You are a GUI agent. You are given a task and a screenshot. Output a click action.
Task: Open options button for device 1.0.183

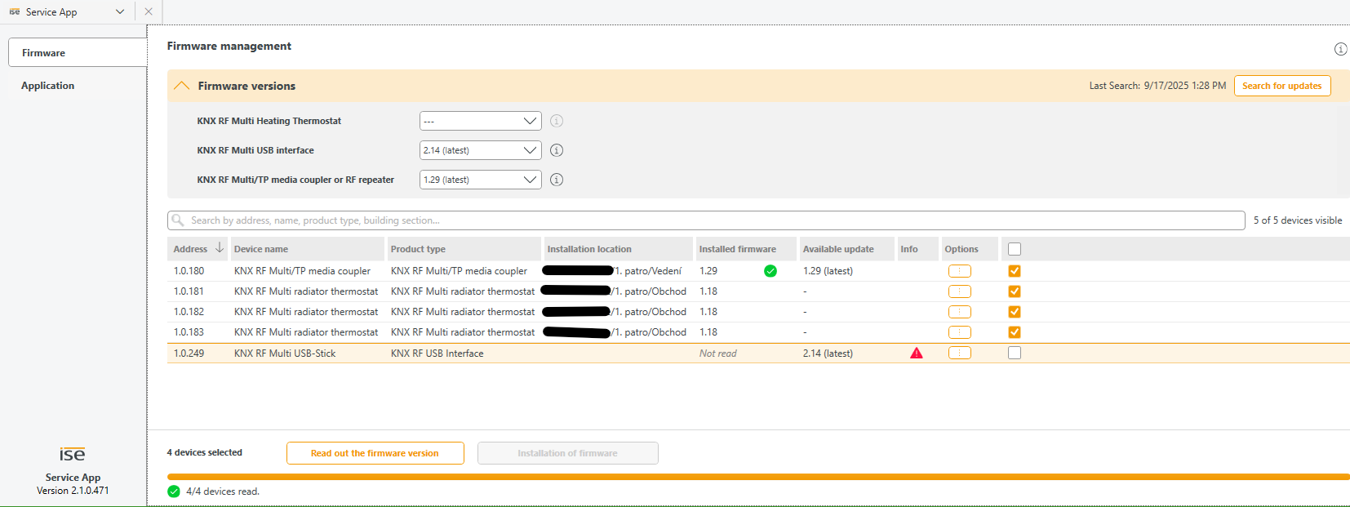pos(959,332)
